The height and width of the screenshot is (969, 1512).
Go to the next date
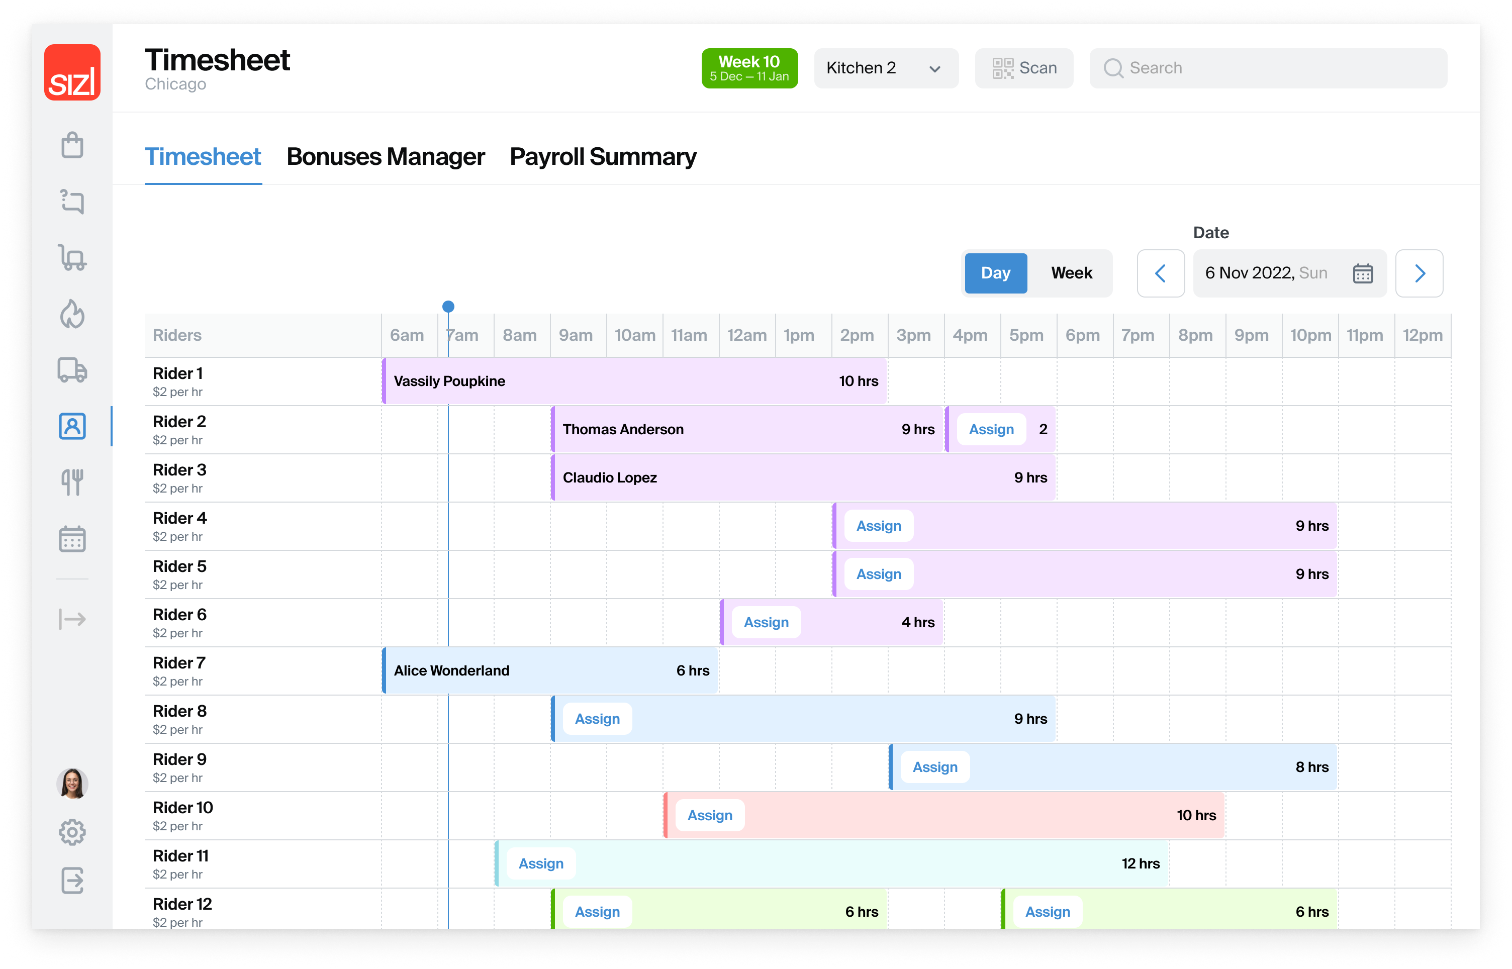tap(1419, 273)
